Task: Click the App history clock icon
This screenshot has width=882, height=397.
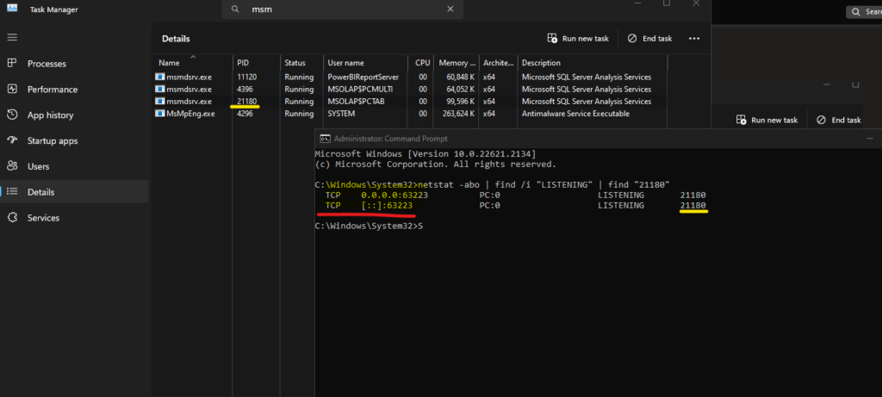Action: point(12,115)
